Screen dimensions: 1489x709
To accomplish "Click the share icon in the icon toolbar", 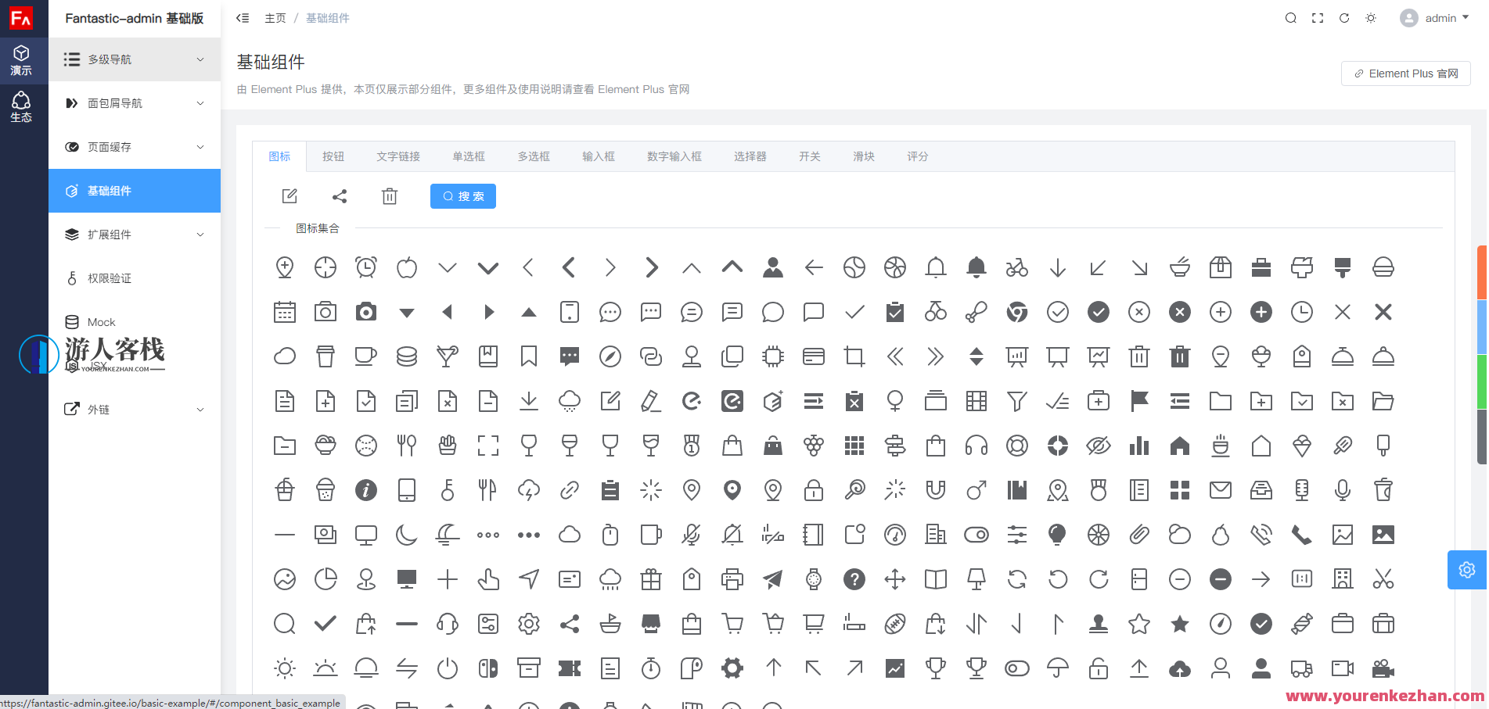I will point(340,195).
